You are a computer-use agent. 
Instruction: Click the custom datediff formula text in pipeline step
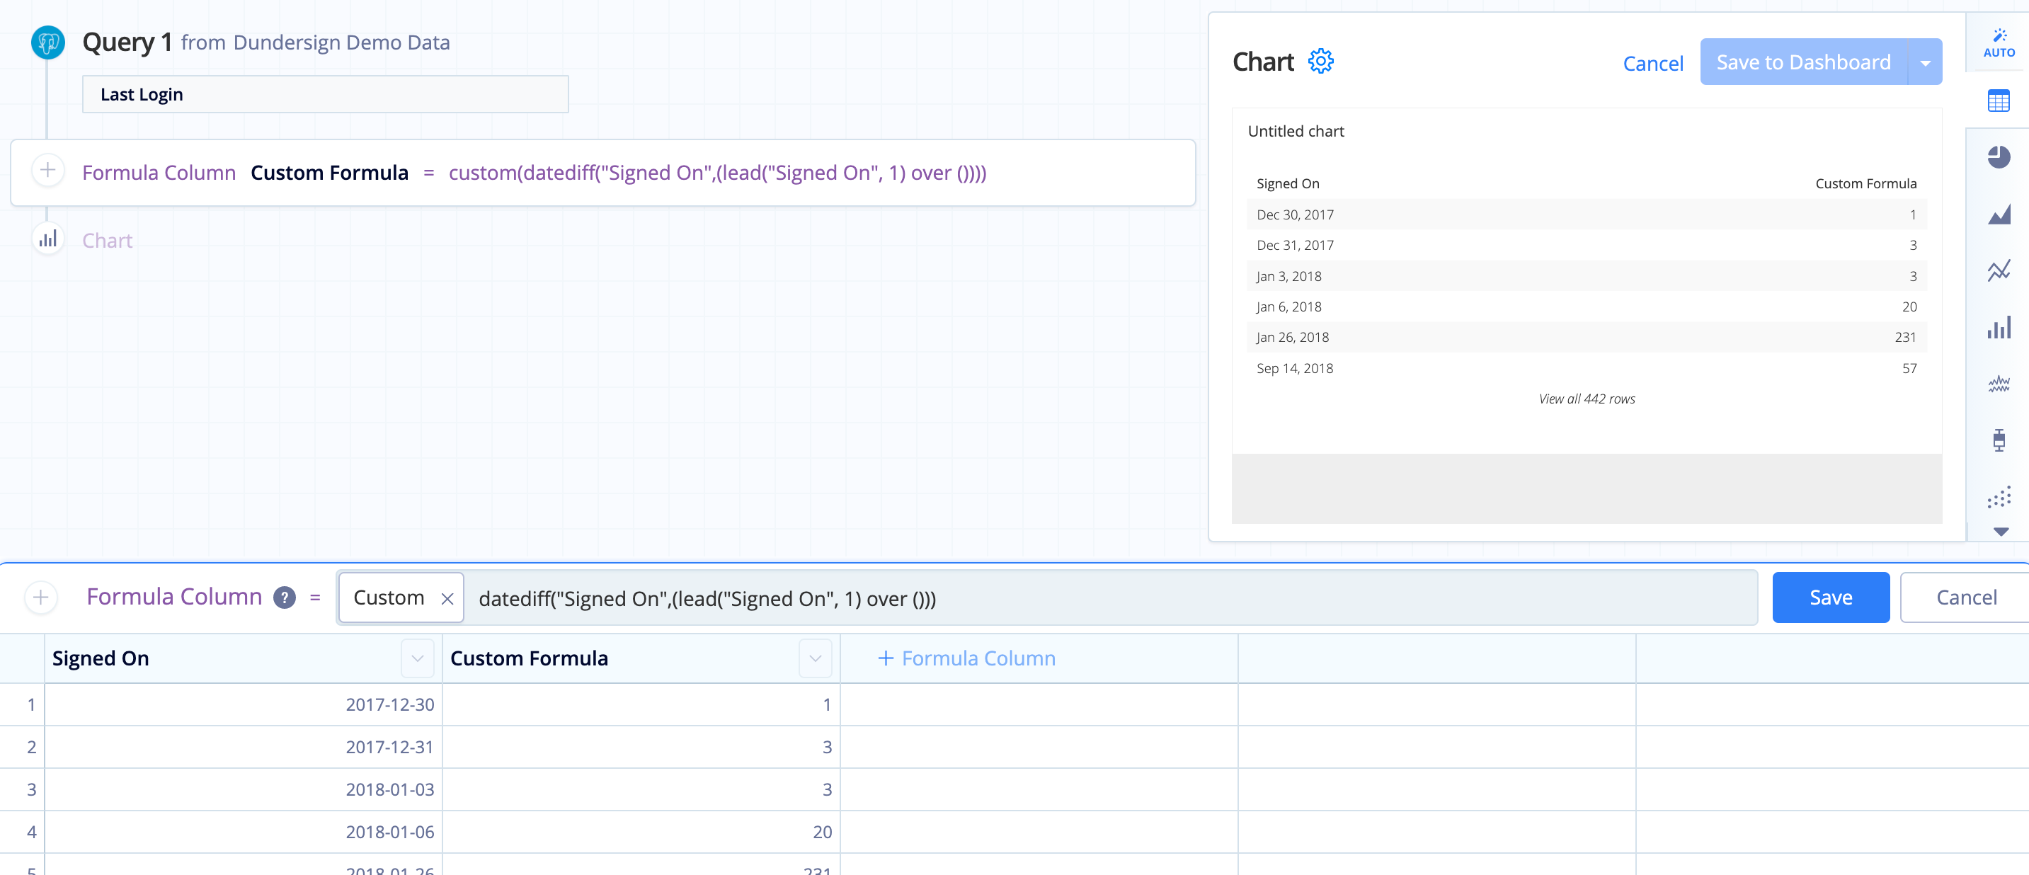tap(718, 173)
